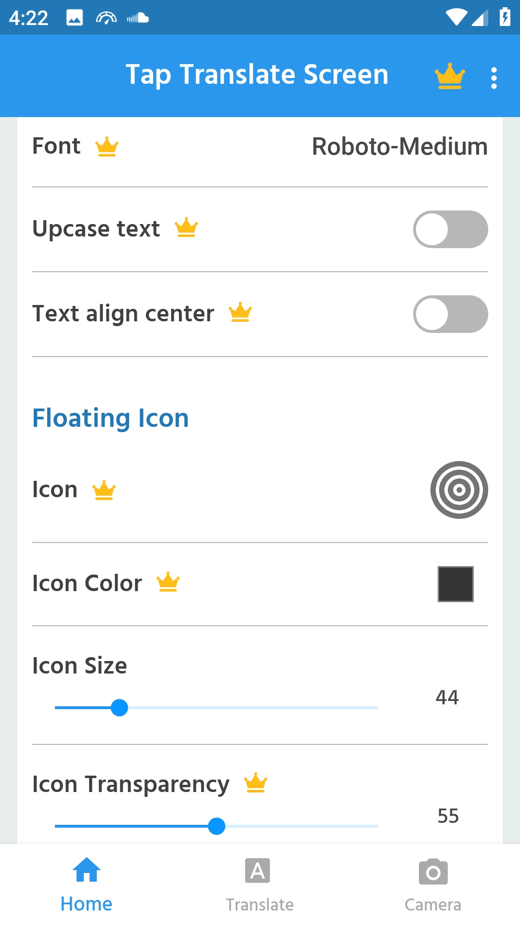Tap the premium crown in header
520x925 pixels.
pos(450,77)
